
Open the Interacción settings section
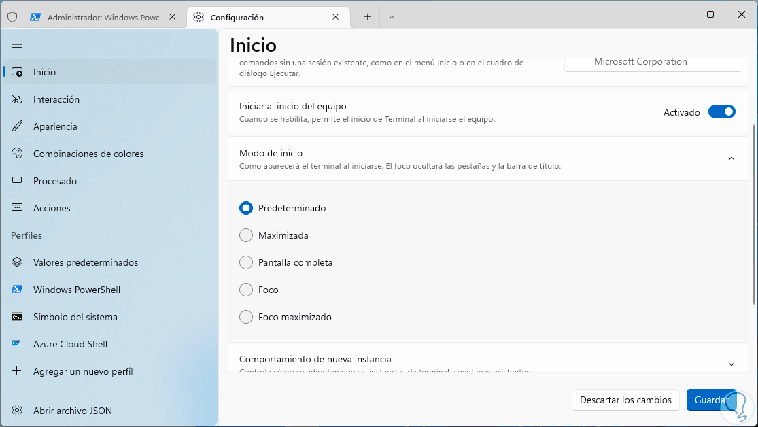(x=56, y=99)
